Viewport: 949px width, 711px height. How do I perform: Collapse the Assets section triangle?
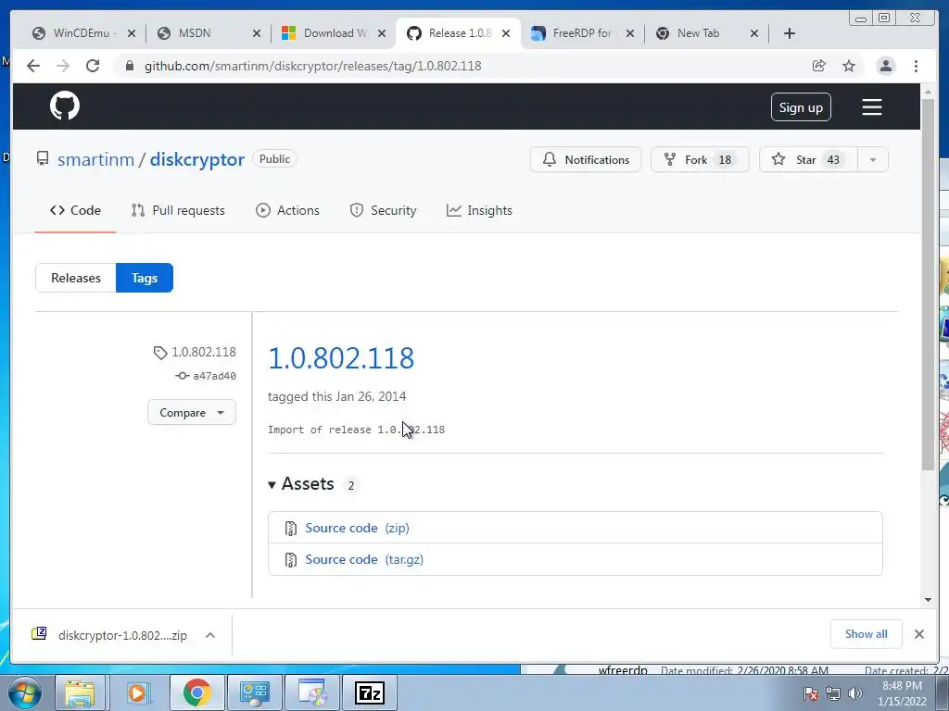pyautogui.click(x=272, y=485)
